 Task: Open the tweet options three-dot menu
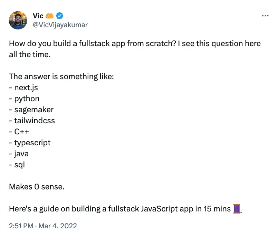pyautogui.click(x=265, y=15)
